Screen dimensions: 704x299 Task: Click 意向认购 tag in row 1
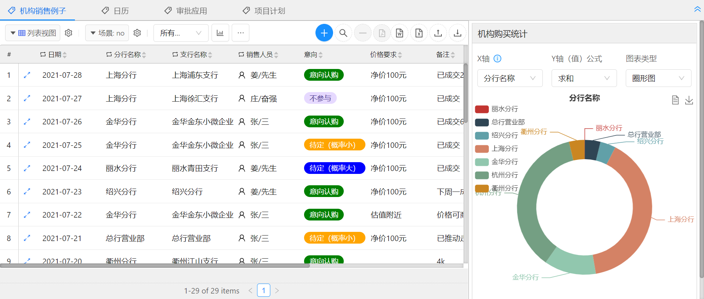324,75
